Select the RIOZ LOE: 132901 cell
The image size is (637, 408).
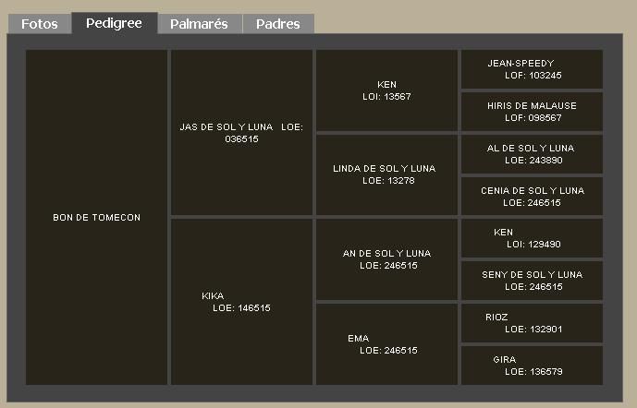(x=532, y=323)
